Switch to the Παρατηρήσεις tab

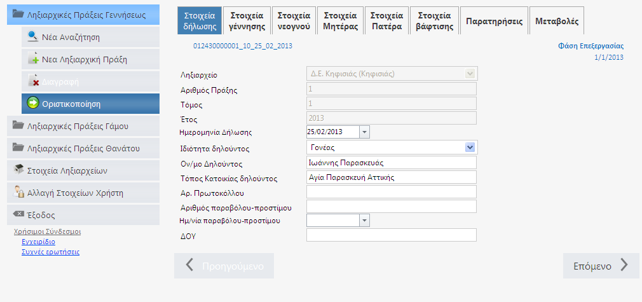click(x=494, y=22)
